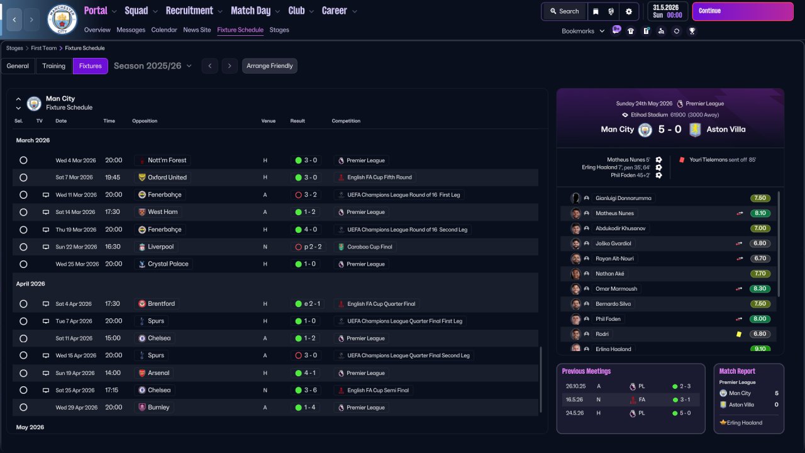This screenshot has height=453, width=805.
Task: Click the Burnley club badge
Action: tap(142, 408)
